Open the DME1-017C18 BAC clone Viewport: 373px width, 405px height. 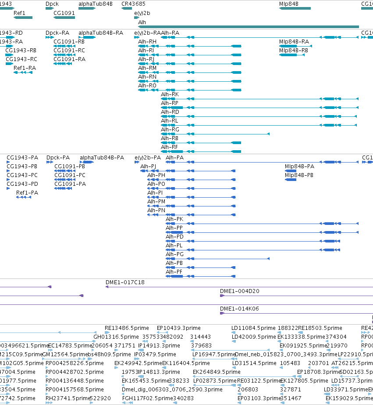(x=239, y=287)
